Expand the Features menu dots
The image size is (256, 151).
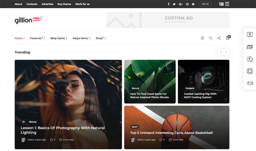(x=44, y=38)
